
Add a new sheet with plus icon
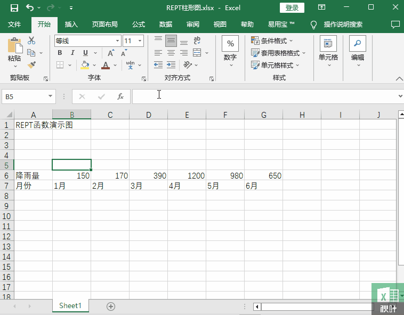click(x=111, y=306)
